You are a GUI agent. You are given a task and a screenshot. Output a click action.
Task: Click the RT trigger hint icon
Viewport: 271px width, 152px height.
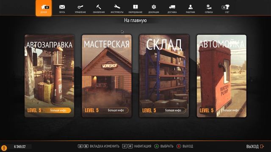(x=130, y=147)
